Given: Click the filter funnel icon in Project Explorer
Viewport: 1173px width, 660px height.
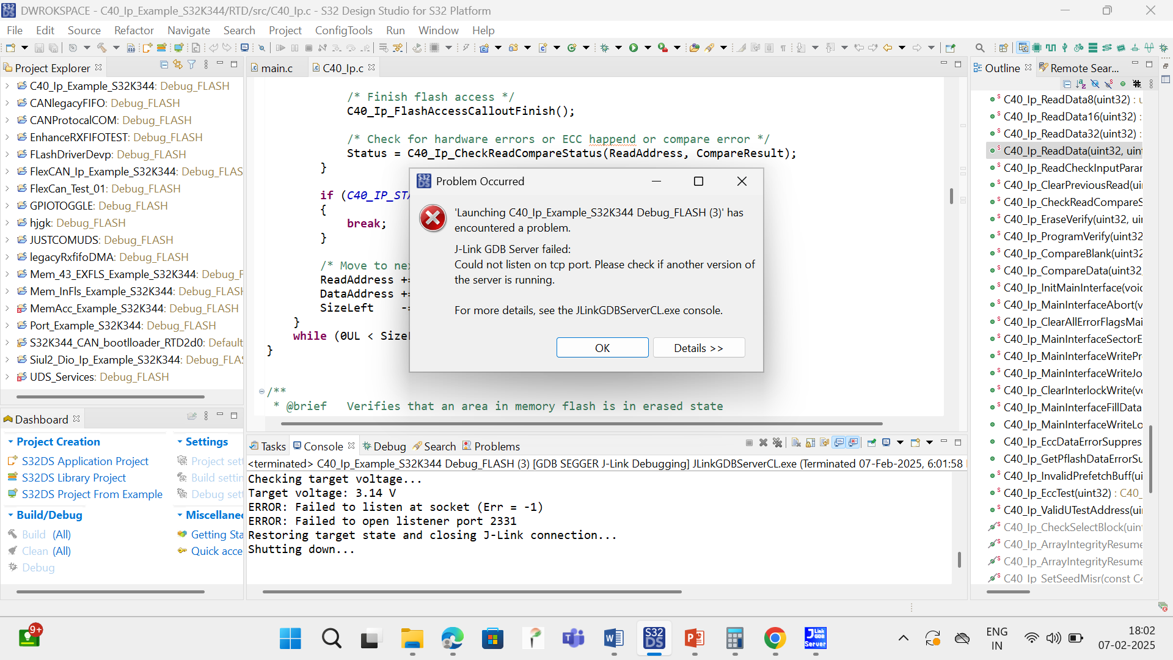Looking at the screenshot, I should (192, 65).
